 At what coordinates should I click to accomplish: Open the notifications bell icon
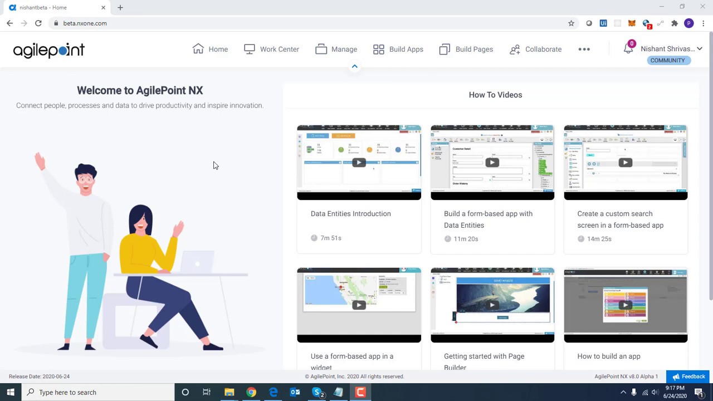(628, 48)
